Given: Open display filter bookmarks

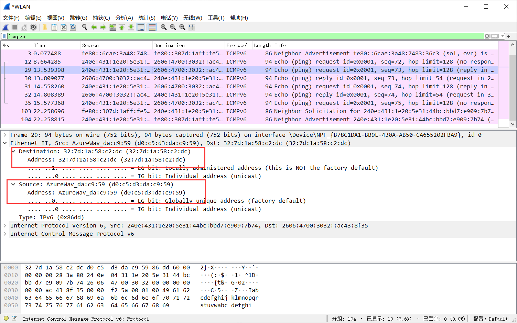Looking at the screenshot, I should pyautogui.click(x=4, y=36).
